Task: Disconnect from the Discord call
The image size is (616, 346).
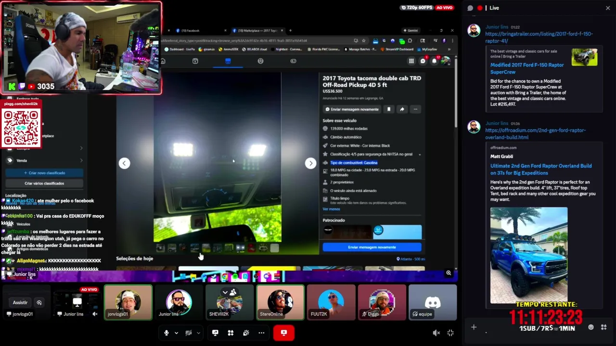Action: (283, 333)
